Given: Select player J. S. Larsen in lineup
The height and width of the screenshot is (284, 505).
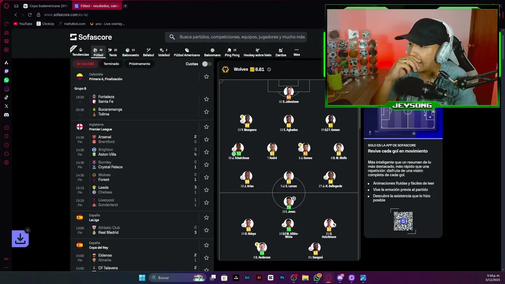Looking at the screenshot, I should 289,179.
